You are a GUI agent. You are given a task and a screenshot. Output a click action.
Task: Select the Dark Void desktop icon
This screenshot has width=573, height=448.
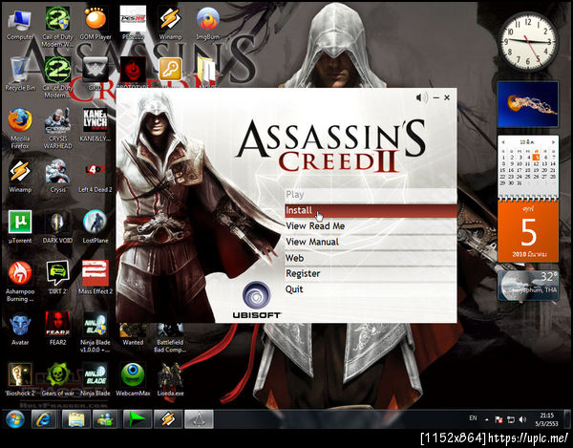click(57, 226)
